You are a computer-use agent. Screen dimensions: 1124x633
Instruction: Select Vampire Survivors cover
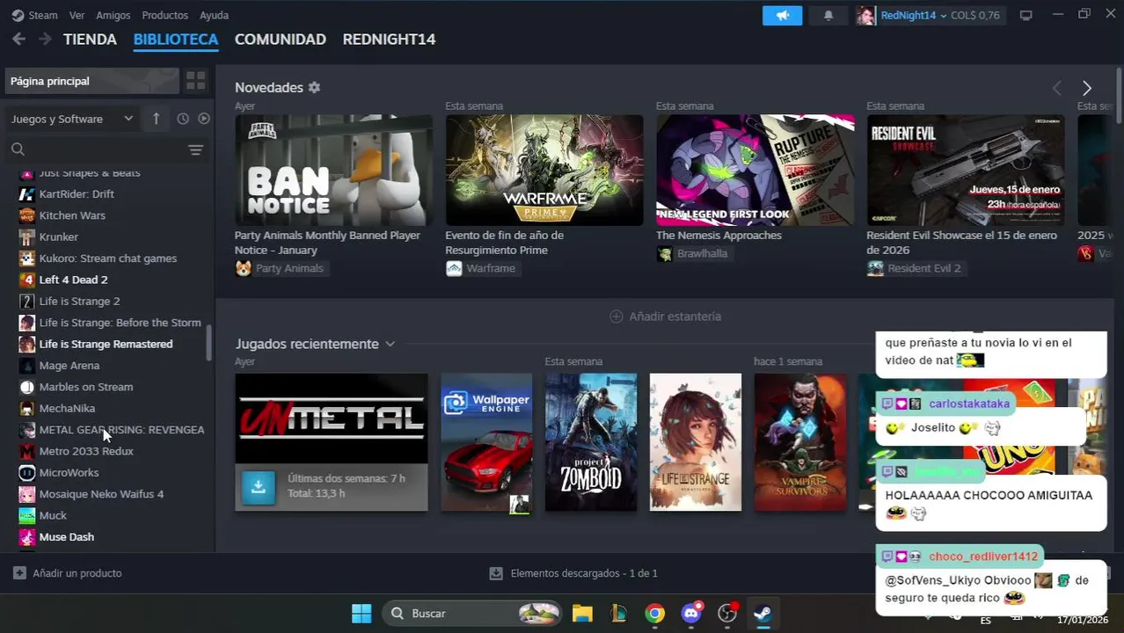pos(800,442)
